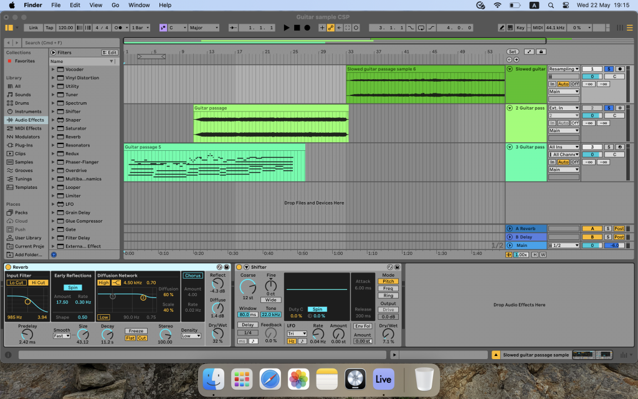Image resolution: width=638 pixels, height=399 pixels.
Task: Expand the Grain Delay folder
Action: pos(53,213)
